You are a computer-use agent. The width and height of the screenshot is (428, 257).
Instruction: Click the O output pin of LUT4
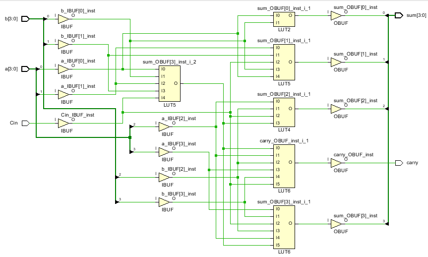tap(290, 109)
